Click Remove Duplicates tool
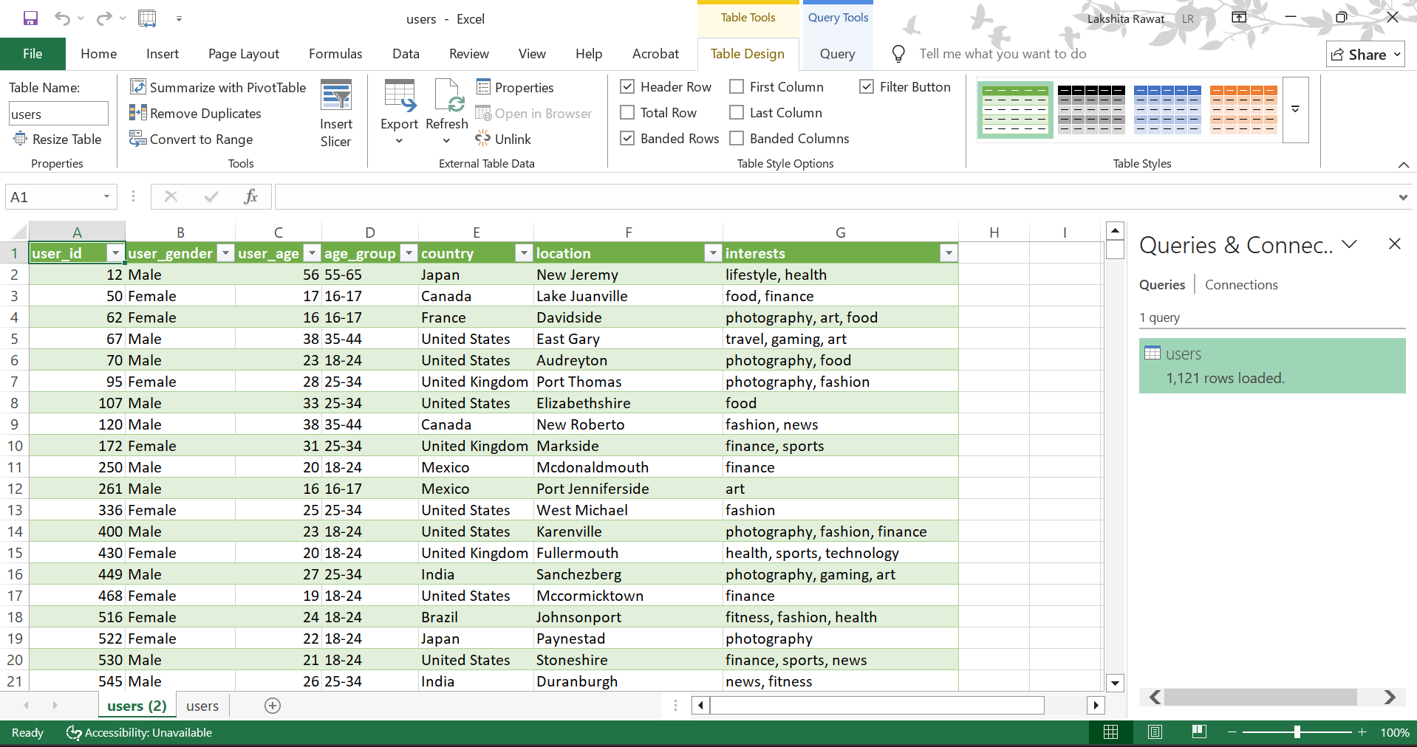 pos(196,113)
